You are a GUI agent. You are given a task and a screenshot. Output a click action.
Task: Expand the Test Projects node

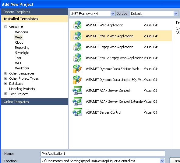point(5,94)
